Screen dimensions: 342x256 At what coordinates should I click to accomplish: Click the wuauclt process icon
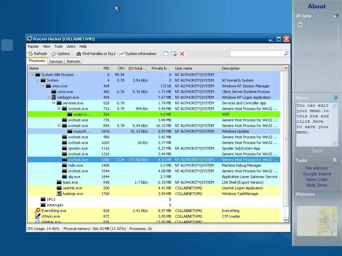(x=70, y=131)
